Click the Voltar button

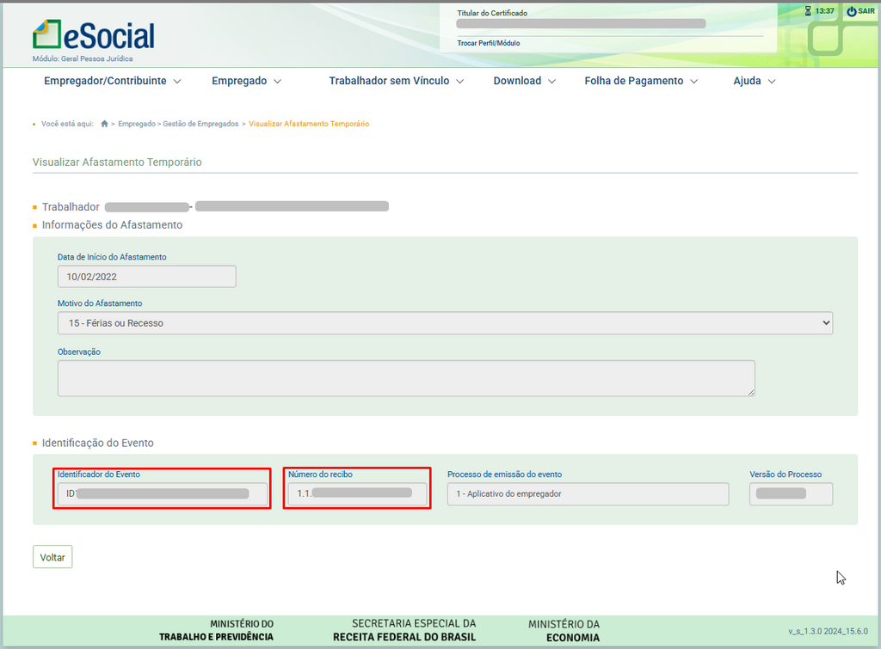[x=52, y=557]
